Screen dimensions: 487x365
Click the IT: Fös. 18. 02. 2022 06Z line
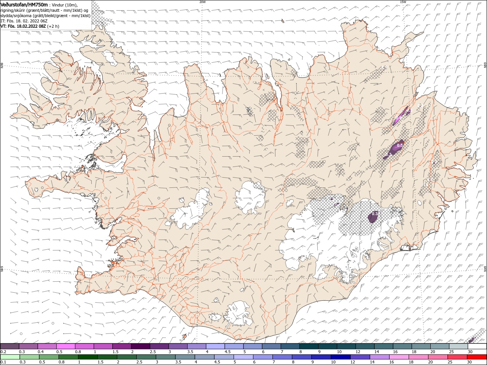[24, 21]
